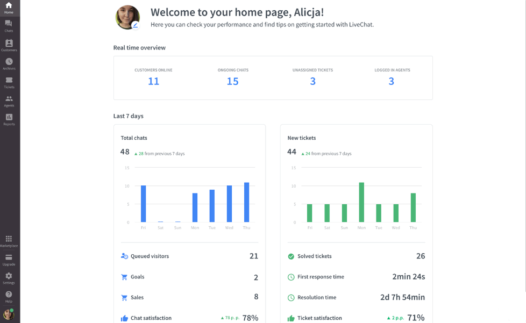Screen dimensions: 526x323
Task: Open the Marketplace grid icon
Action: (x=9, y=240)
